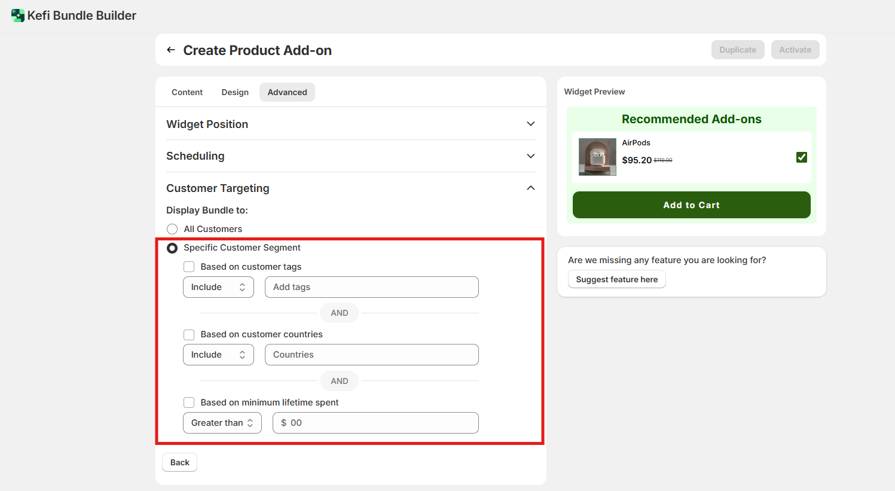Expand the Scheduling section chevron
Image resolution: width=895 pixels, height=491 pixels.
point(530,156)
